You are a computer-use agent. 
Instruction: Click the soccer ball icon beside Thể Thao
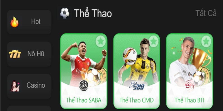pos(65,13)
